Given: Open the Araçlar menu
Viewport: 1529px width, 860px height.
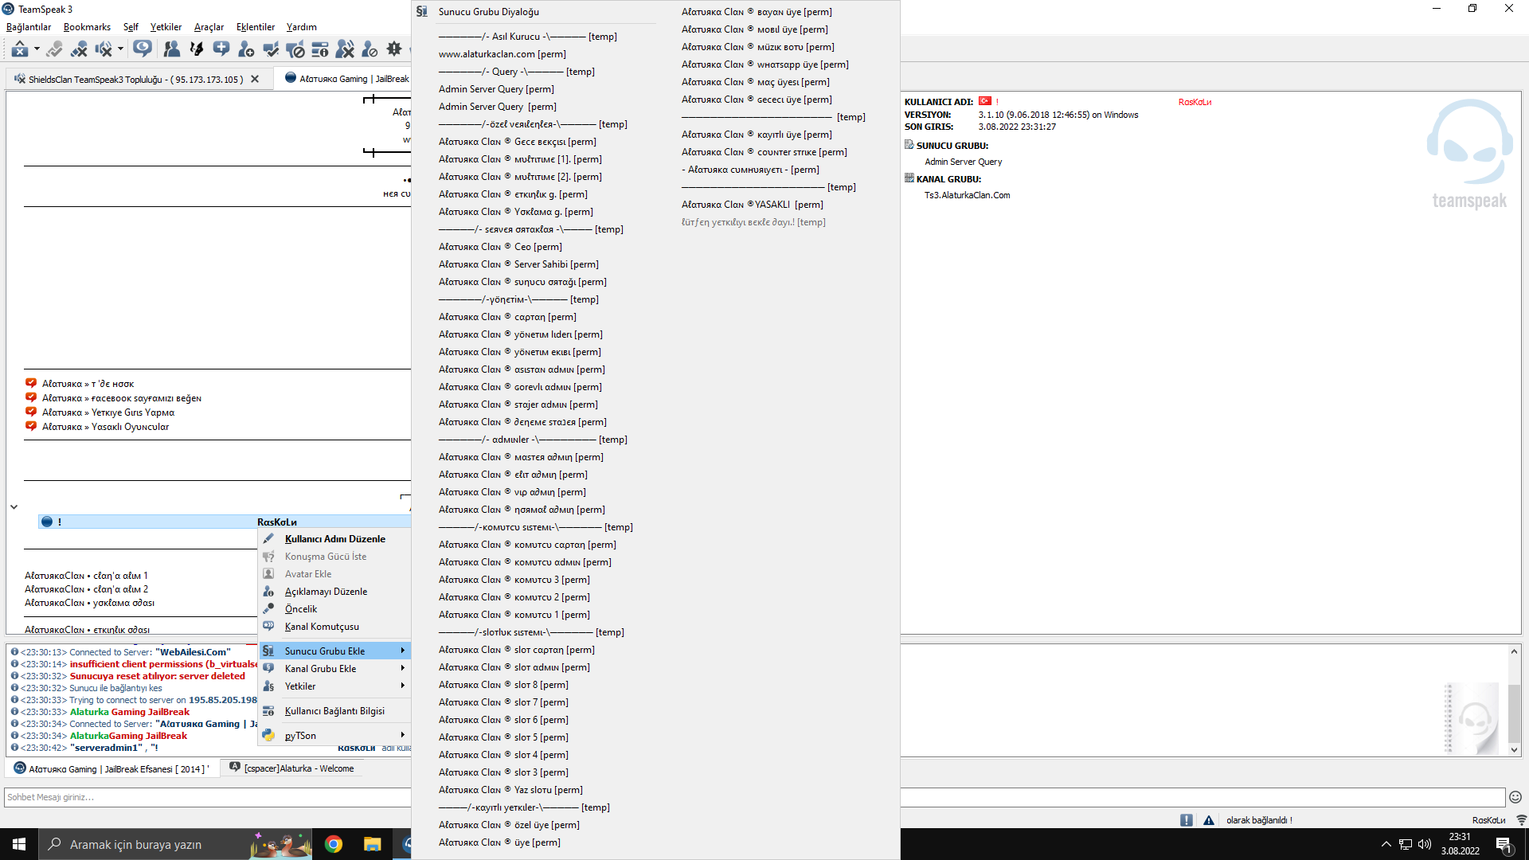Looking at the screenshot, I should pyautogui.click(x=209, y=27).
